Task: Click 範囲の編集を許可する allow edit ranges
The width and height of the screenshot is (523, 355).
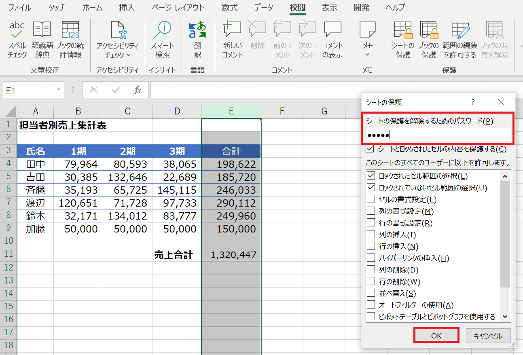Action: coord(460,40)
